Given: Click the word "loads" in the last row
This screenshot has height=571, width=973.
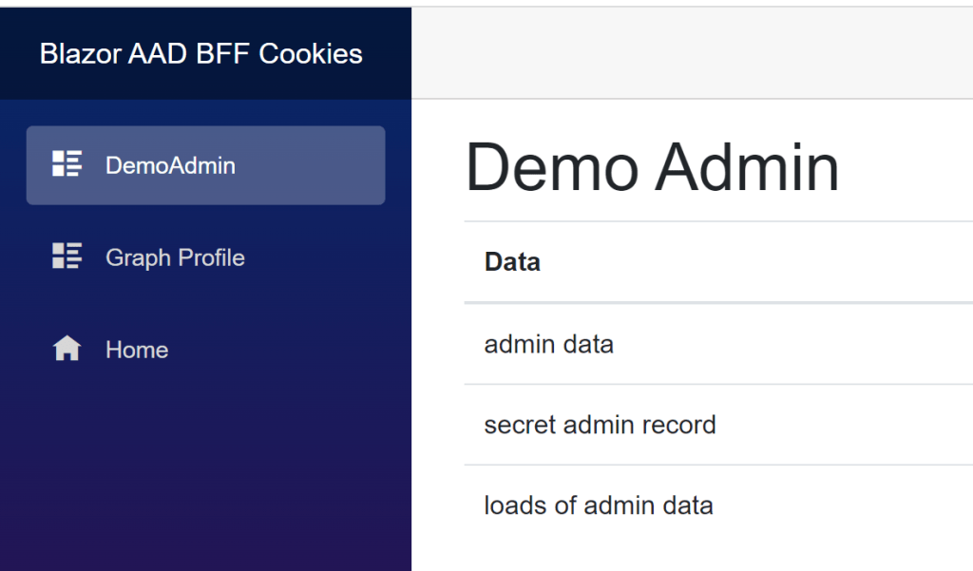Looking at the screenshot, I should click(x=515, y=505).
